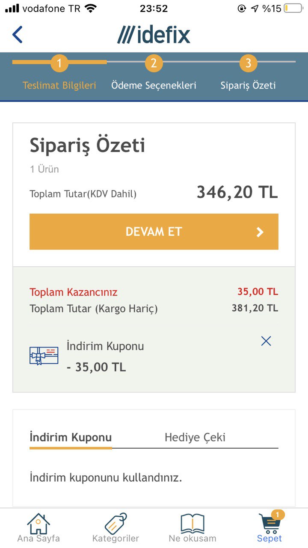
Task: Switch to the Hediye Çeki tab
Action: 195,438
